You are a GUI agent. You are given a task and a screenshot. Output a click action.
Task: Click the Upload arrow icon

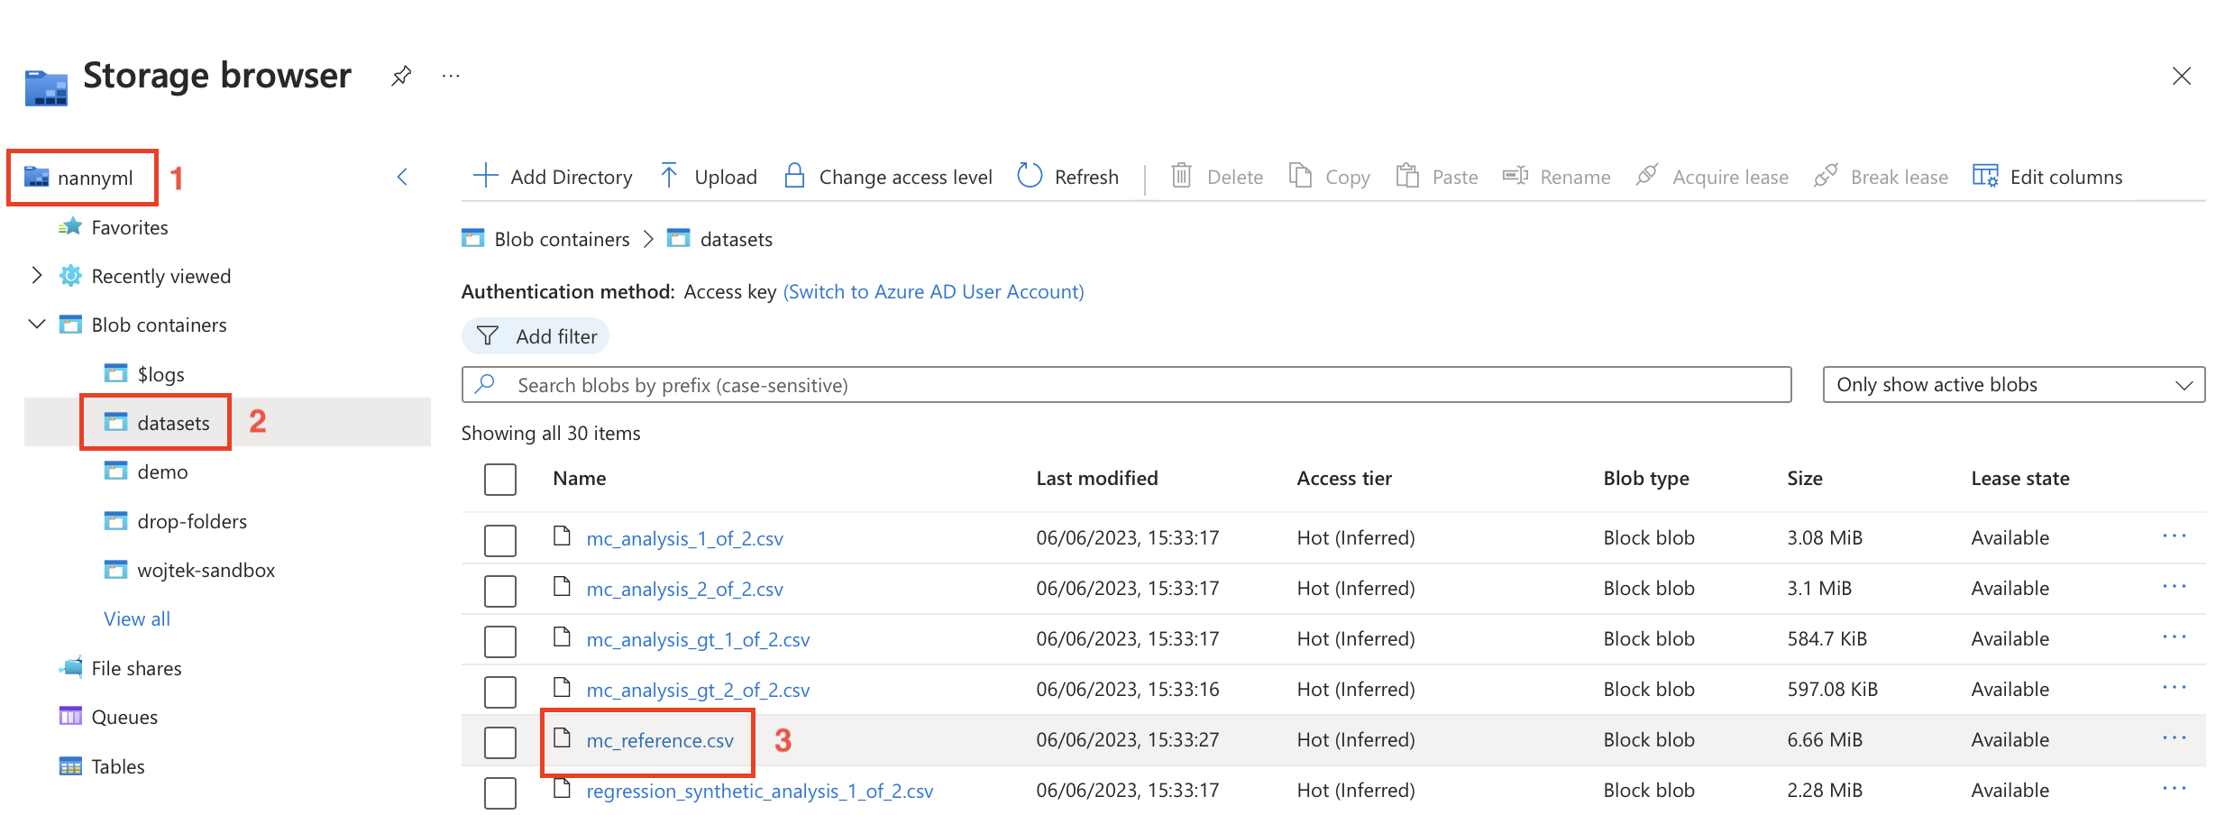coord(669,176)
